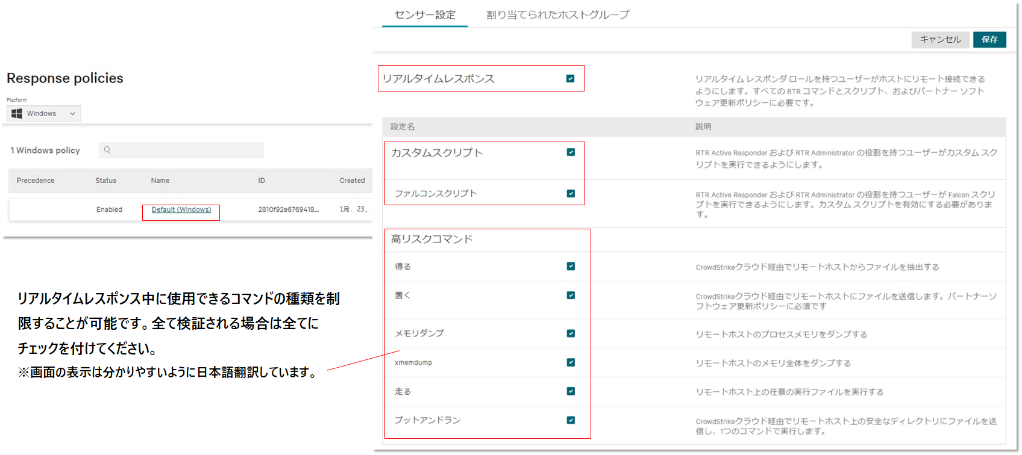1022x455 pixels.
Task: Toggle メモリダンプ checkbox
Action: tap(571, 333)
